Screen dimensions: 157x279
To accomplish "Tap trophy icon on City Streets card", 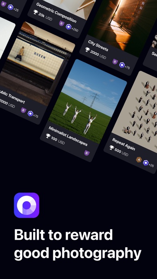I will coord(87,49).
